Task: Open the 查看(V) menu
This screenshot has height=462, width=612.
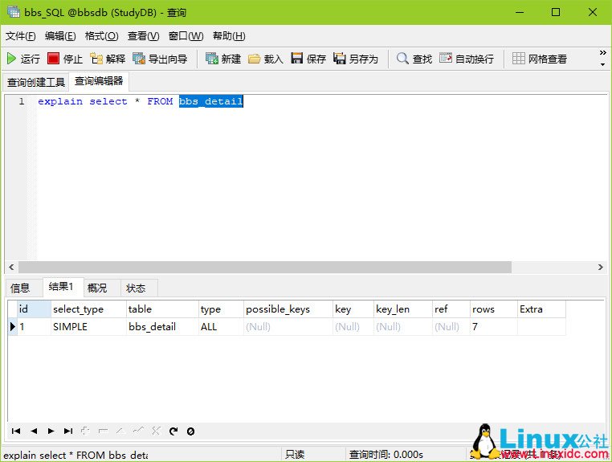Action: 143,36
